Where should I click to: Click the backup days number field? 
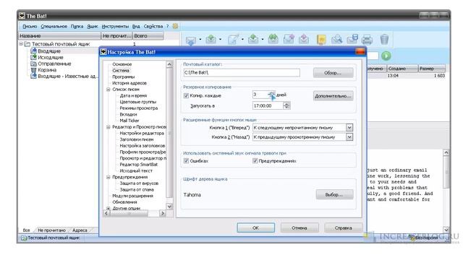point(260,95)
